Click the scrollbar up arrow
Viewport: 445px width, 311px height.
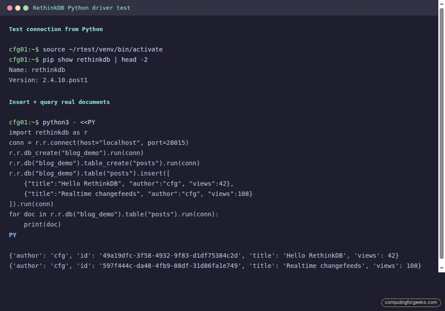441,4
